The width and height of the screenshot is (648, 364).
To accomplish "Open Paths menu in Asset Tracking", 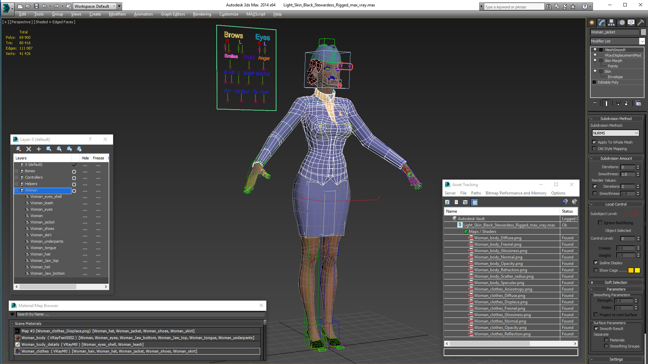I will [476, 193].
